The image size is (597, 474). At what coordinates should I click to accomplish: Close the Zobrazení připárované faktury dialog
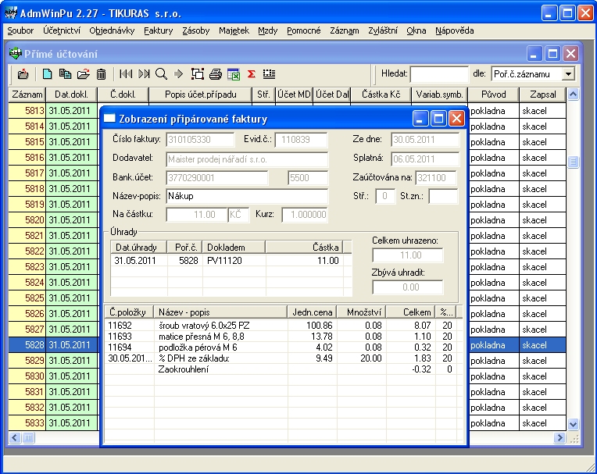pyautogui.click(x=456, y=119)
